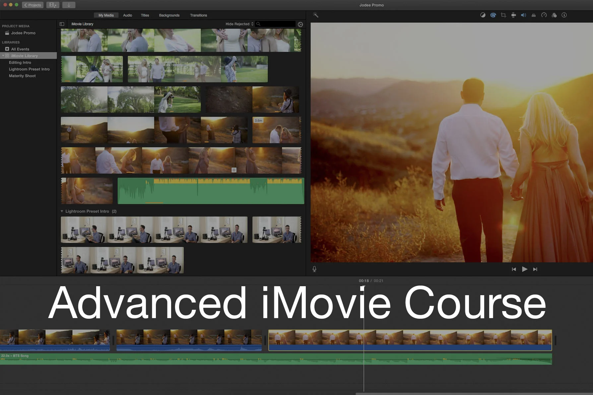
Task: Click the down-arrow import button
Action: (69, 5)
